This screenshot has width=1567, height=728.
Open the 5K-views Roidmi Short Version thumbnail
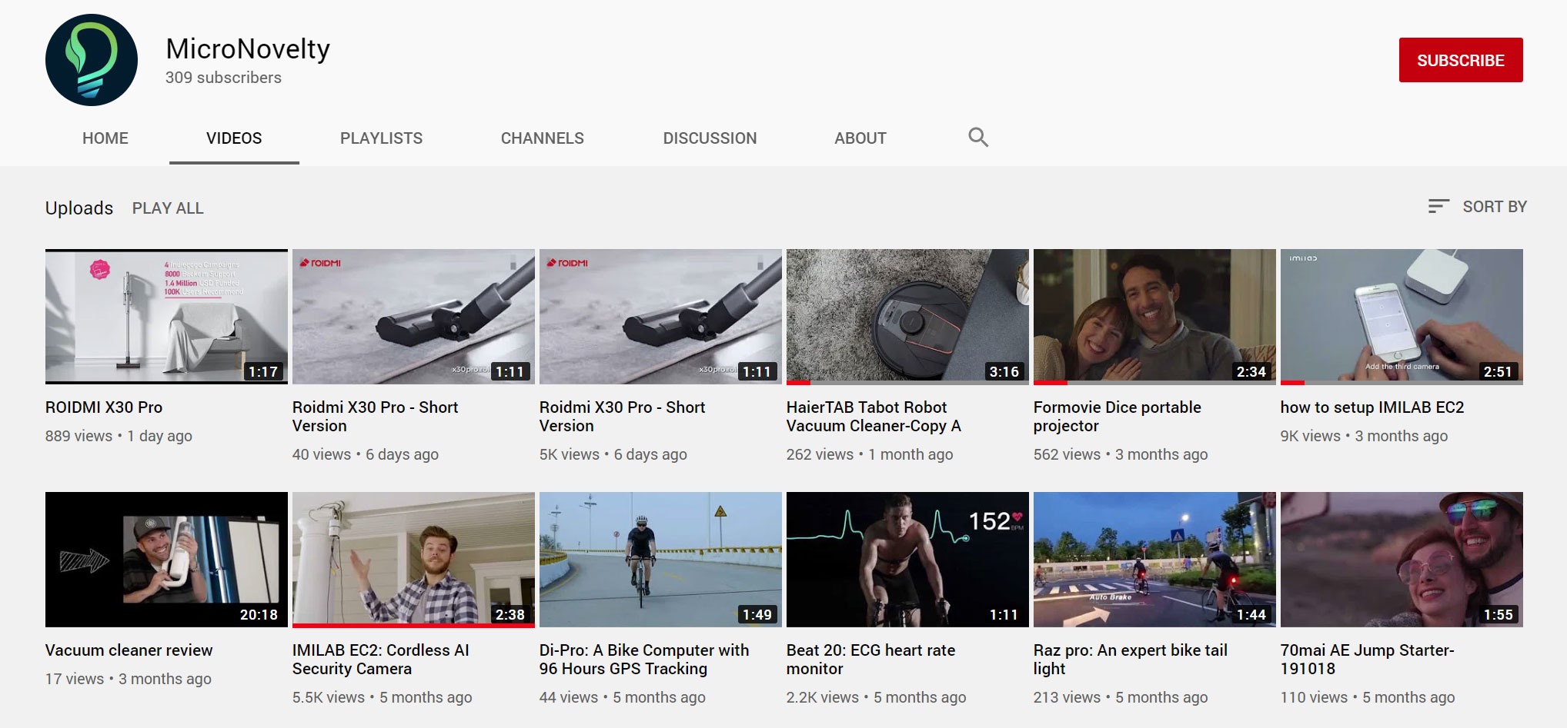[660, 317]
